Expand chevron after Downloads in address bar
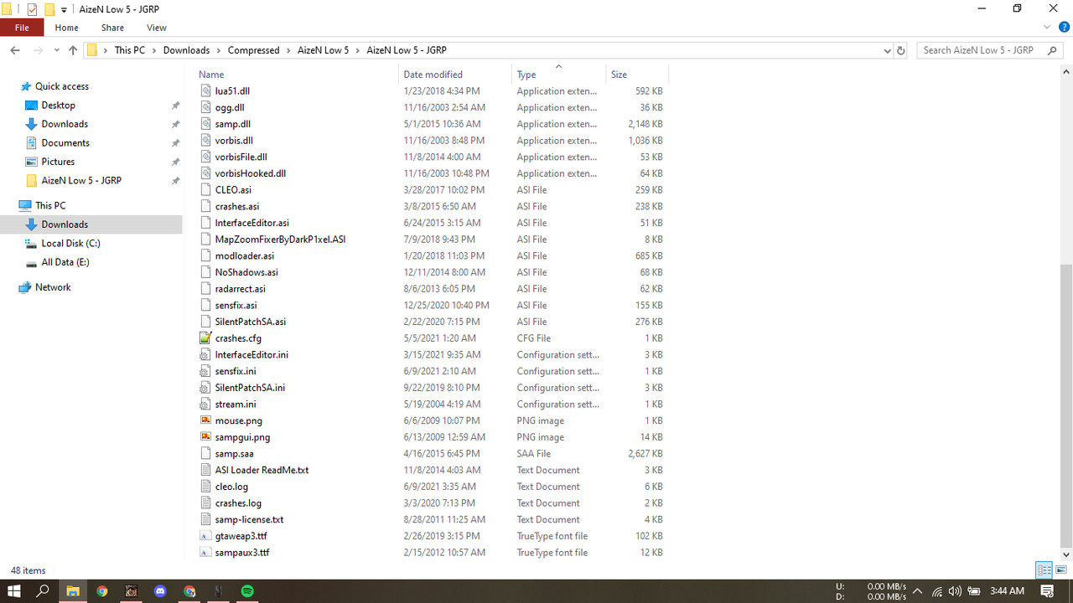Screen dimensions: 1073x603 pos(218,50)
